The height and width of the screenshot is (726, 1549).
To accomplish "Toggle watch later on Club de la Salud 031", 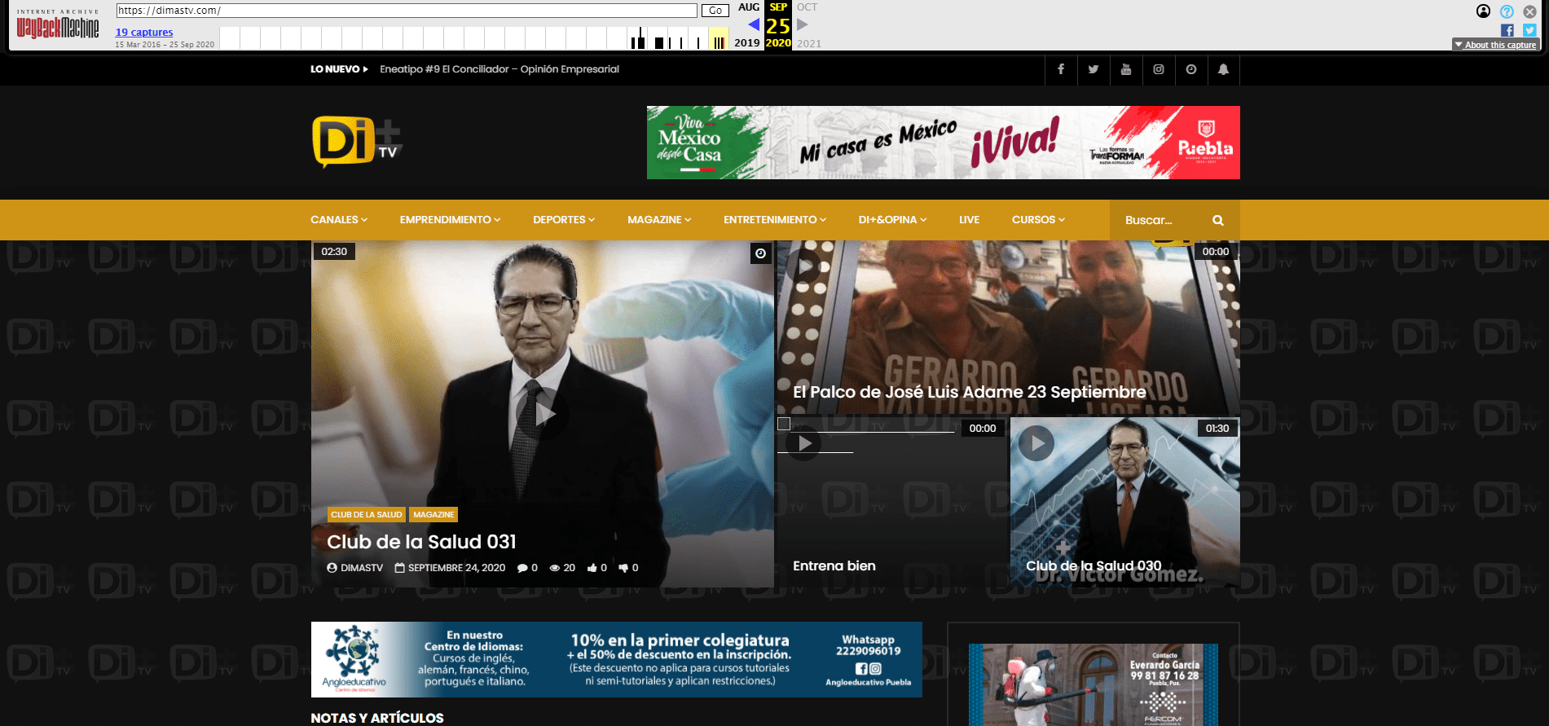I will point(760,253).
